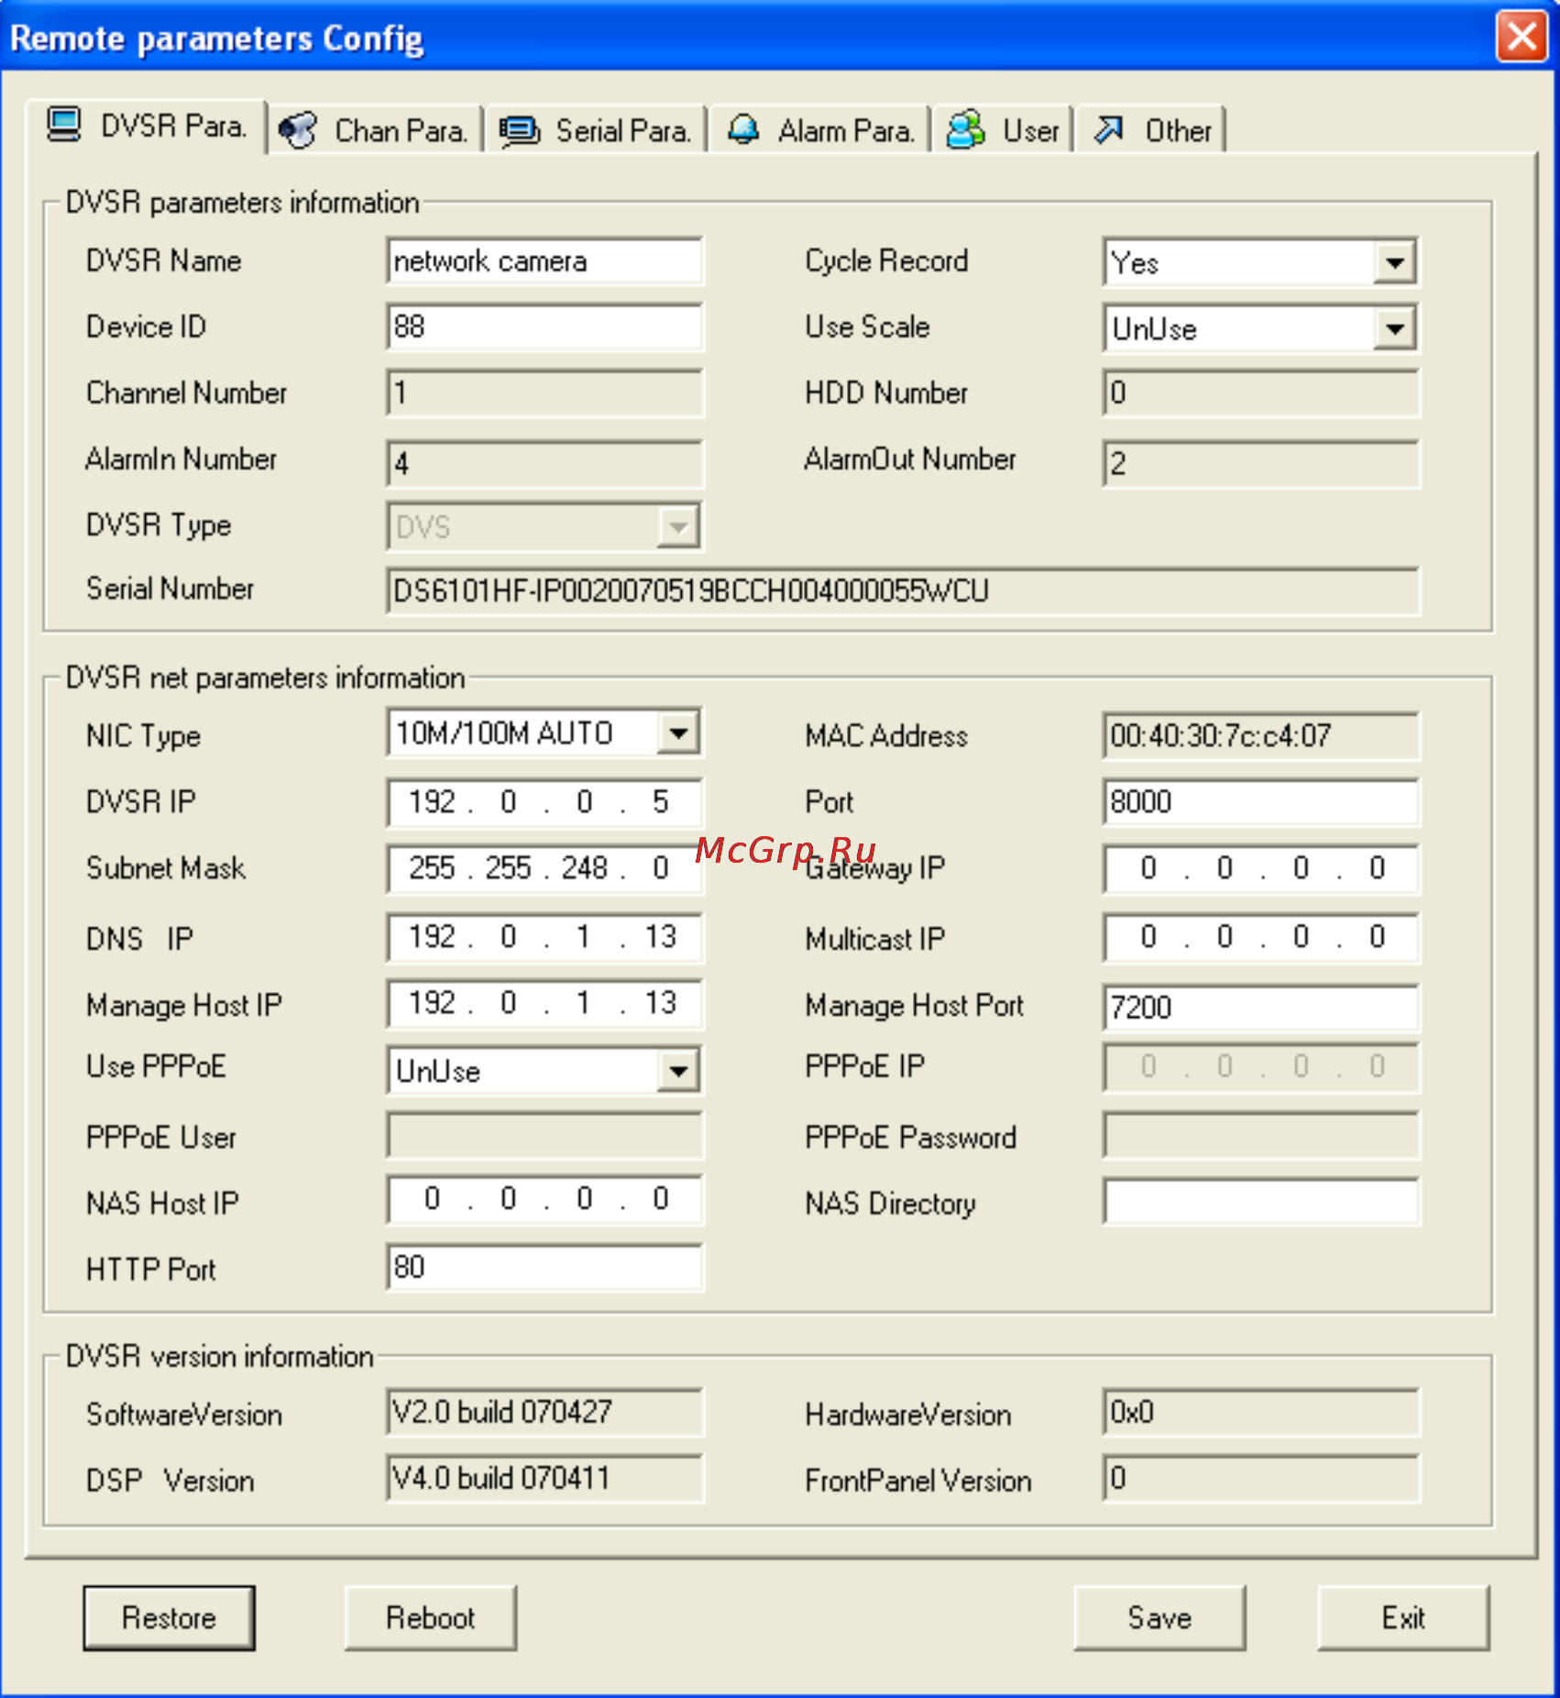
Task: Click the User tab people icon
Action: (965, 129)
